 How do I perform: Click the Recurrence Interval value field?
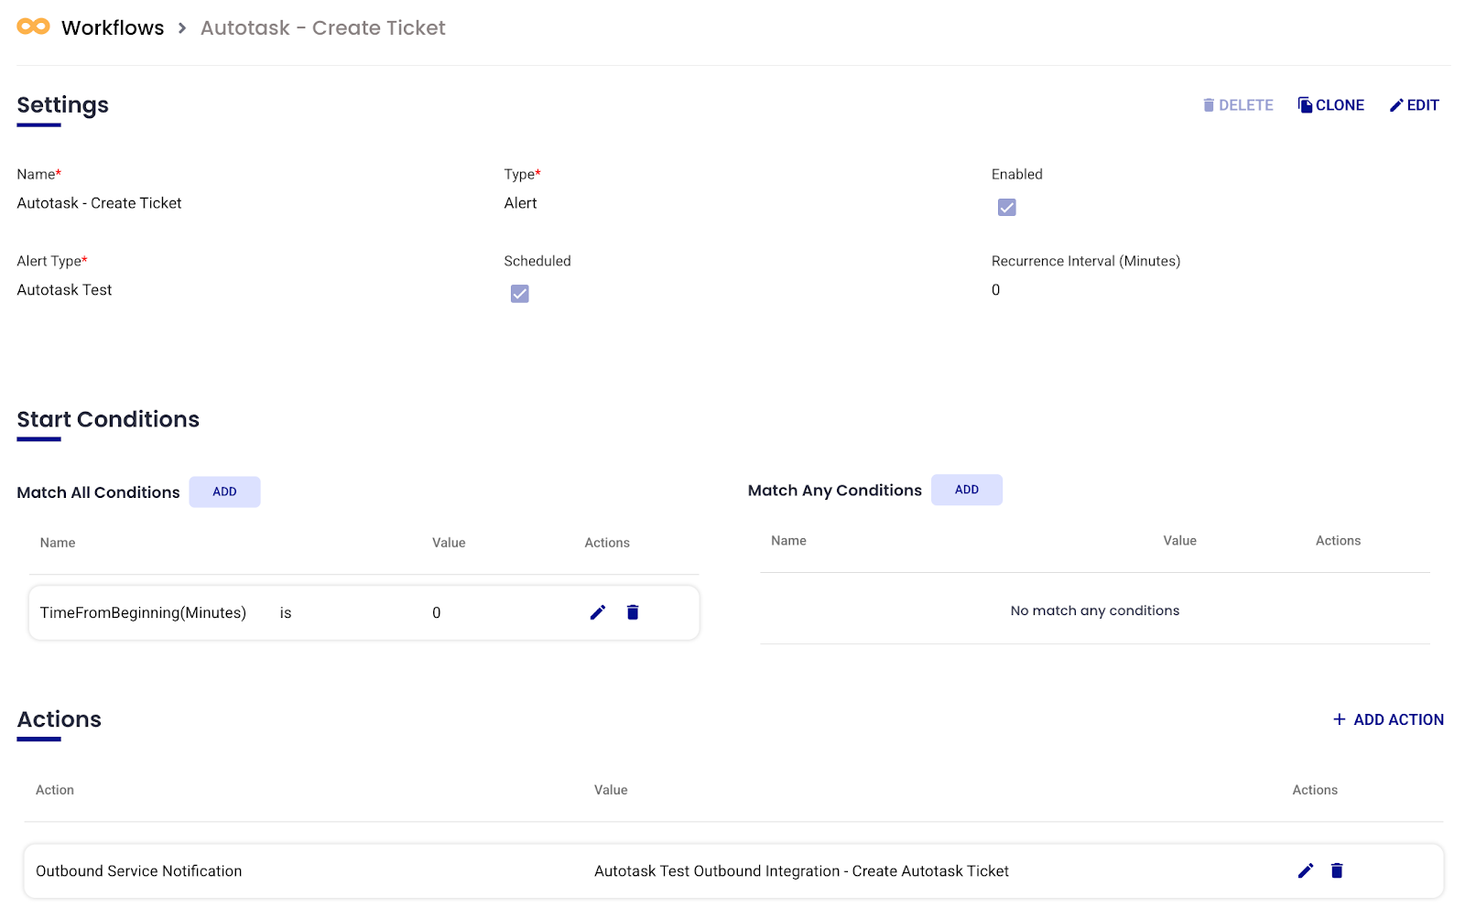coord(996,290)
